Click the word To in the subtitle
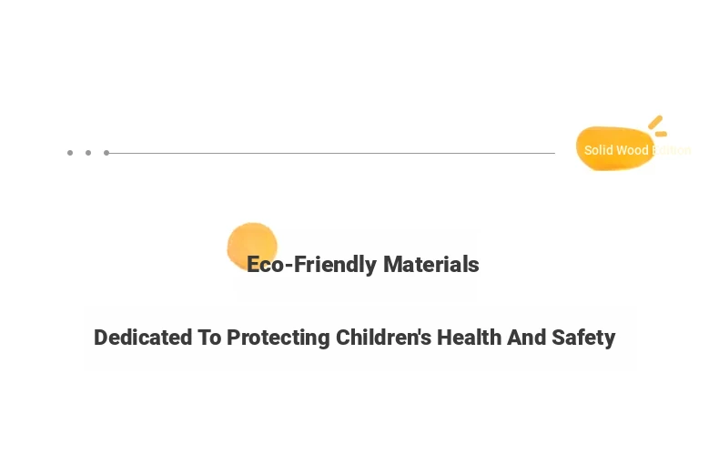The image size is (719, 454). (209, 338)
